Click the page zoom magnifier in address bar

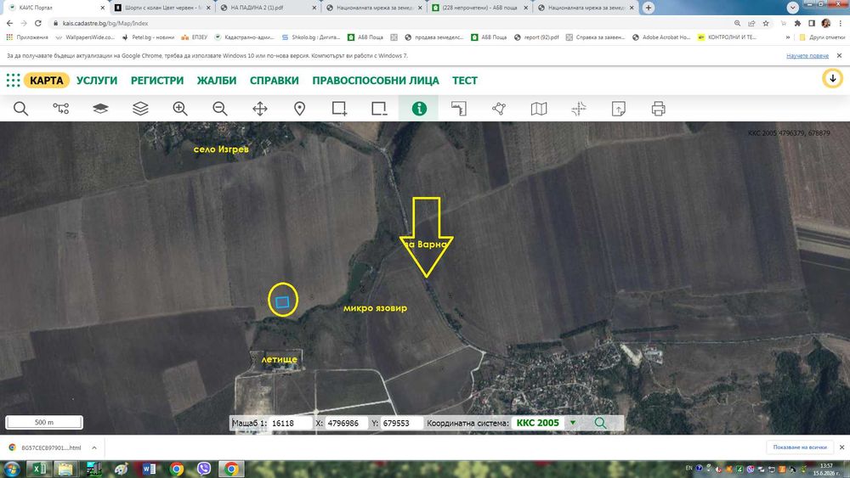[737, 23]
